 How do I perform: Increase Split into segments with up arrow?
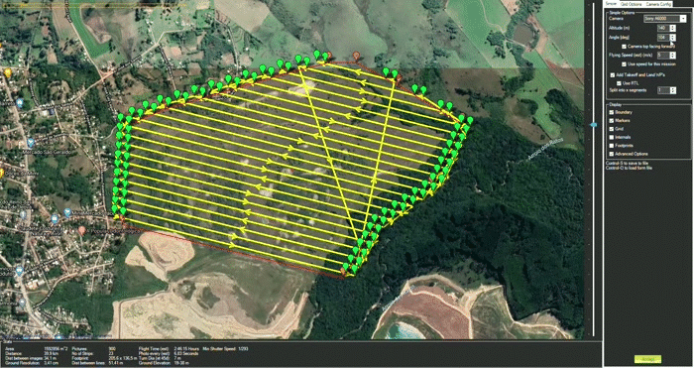tap(673, 88)
